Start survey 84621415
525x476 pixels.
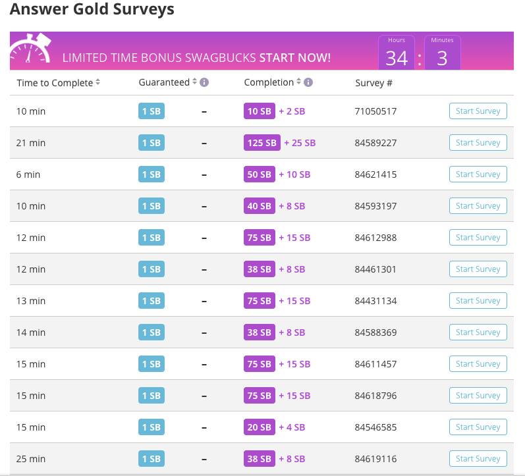click(x=478, y=174)
